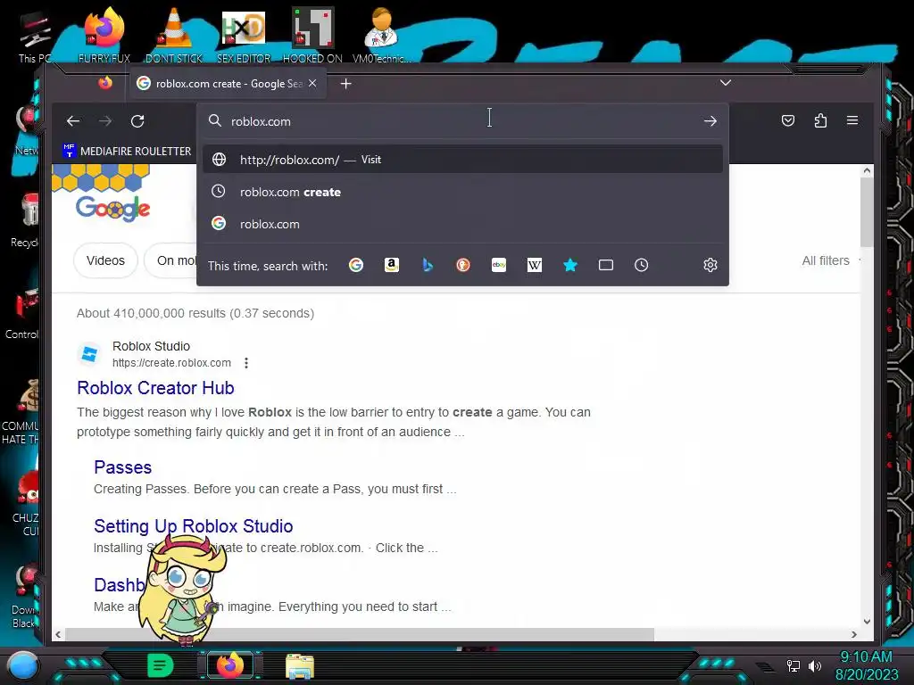This screenshot has width=914, height=685.
Task: Click the vertical scrollbar down arrow
Action: (x=867, y=622)
